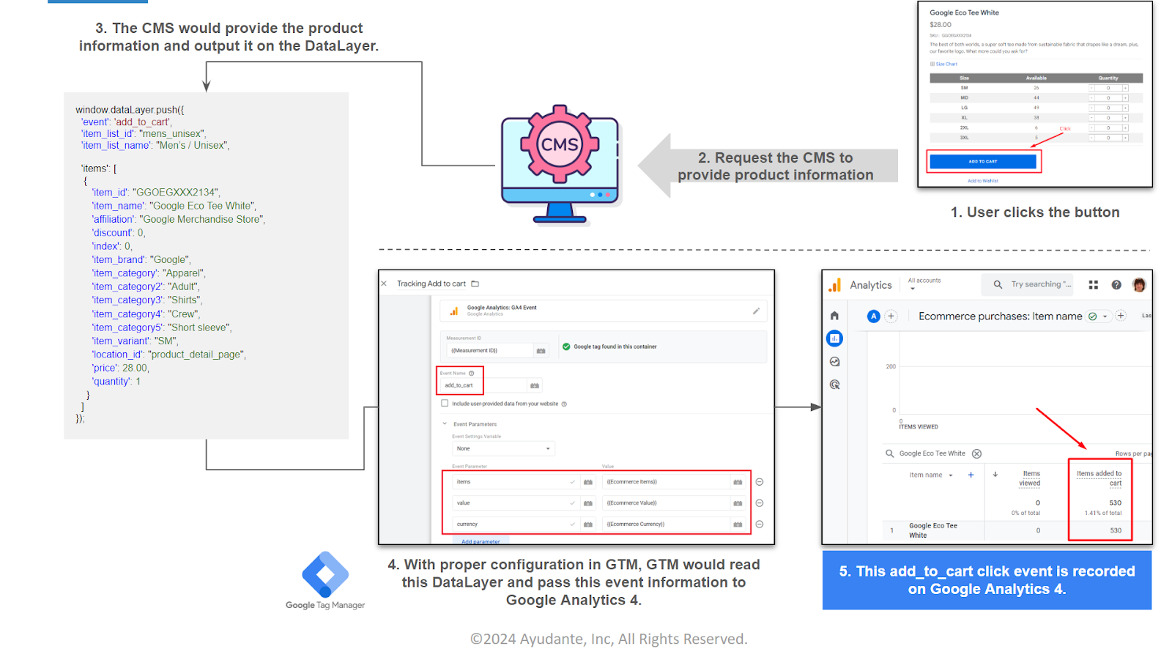
Task: Open the Analytics help icon
Action: click(x=1116, y=285)
